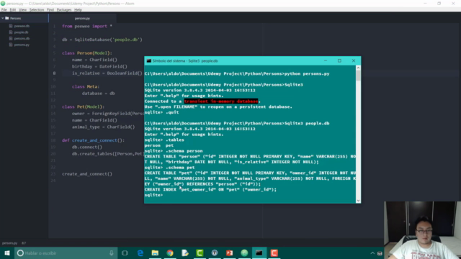Collapse the Persons project folder arrow
461x259 pixels.
[3, 18]
